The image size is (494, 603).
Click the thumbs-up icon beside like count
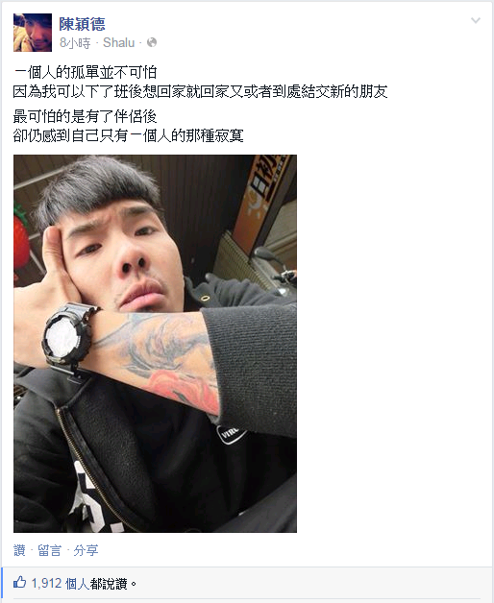(x=19, y=582)
